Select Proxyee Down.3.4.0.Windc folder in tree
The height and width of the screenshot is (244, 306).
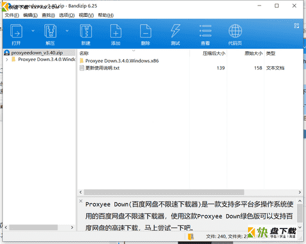47,60
